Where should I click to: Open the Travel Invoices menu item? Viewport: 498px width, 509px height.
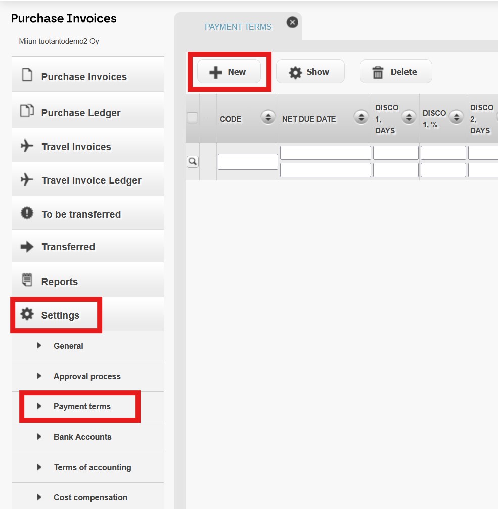click(88, 146)
